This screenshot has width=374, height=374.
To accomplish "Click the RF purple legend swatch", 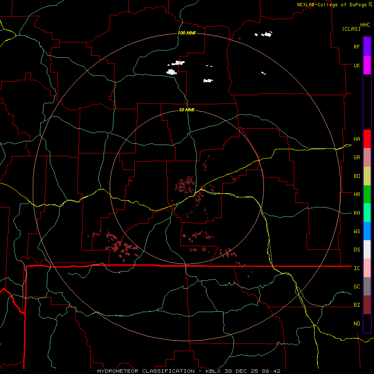I will (x=367, y=47).
